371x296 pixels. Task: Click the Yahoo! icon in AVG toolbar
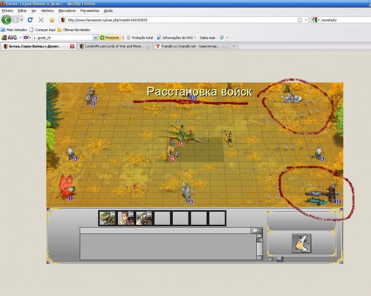tap(26, 38)
